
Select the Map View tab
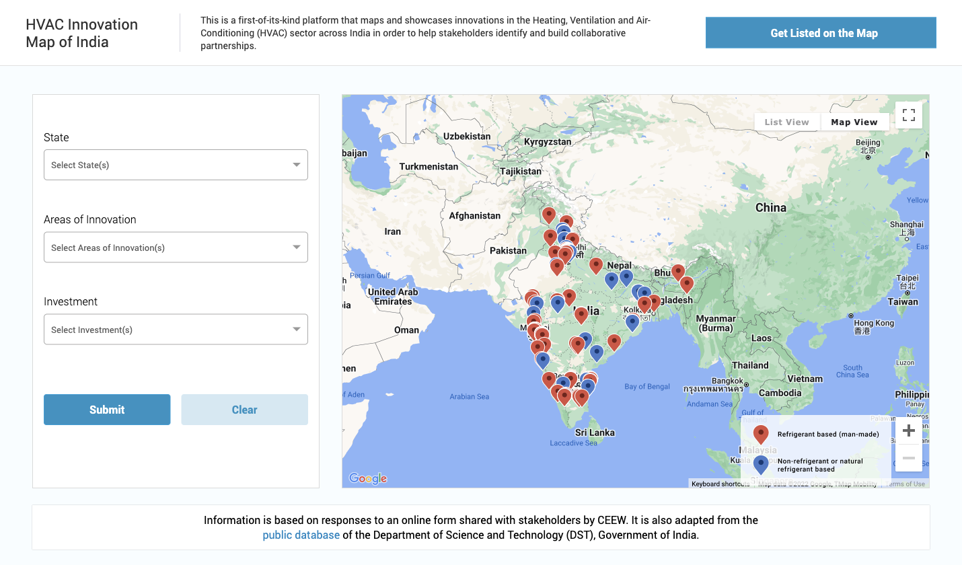click(855, 122)
